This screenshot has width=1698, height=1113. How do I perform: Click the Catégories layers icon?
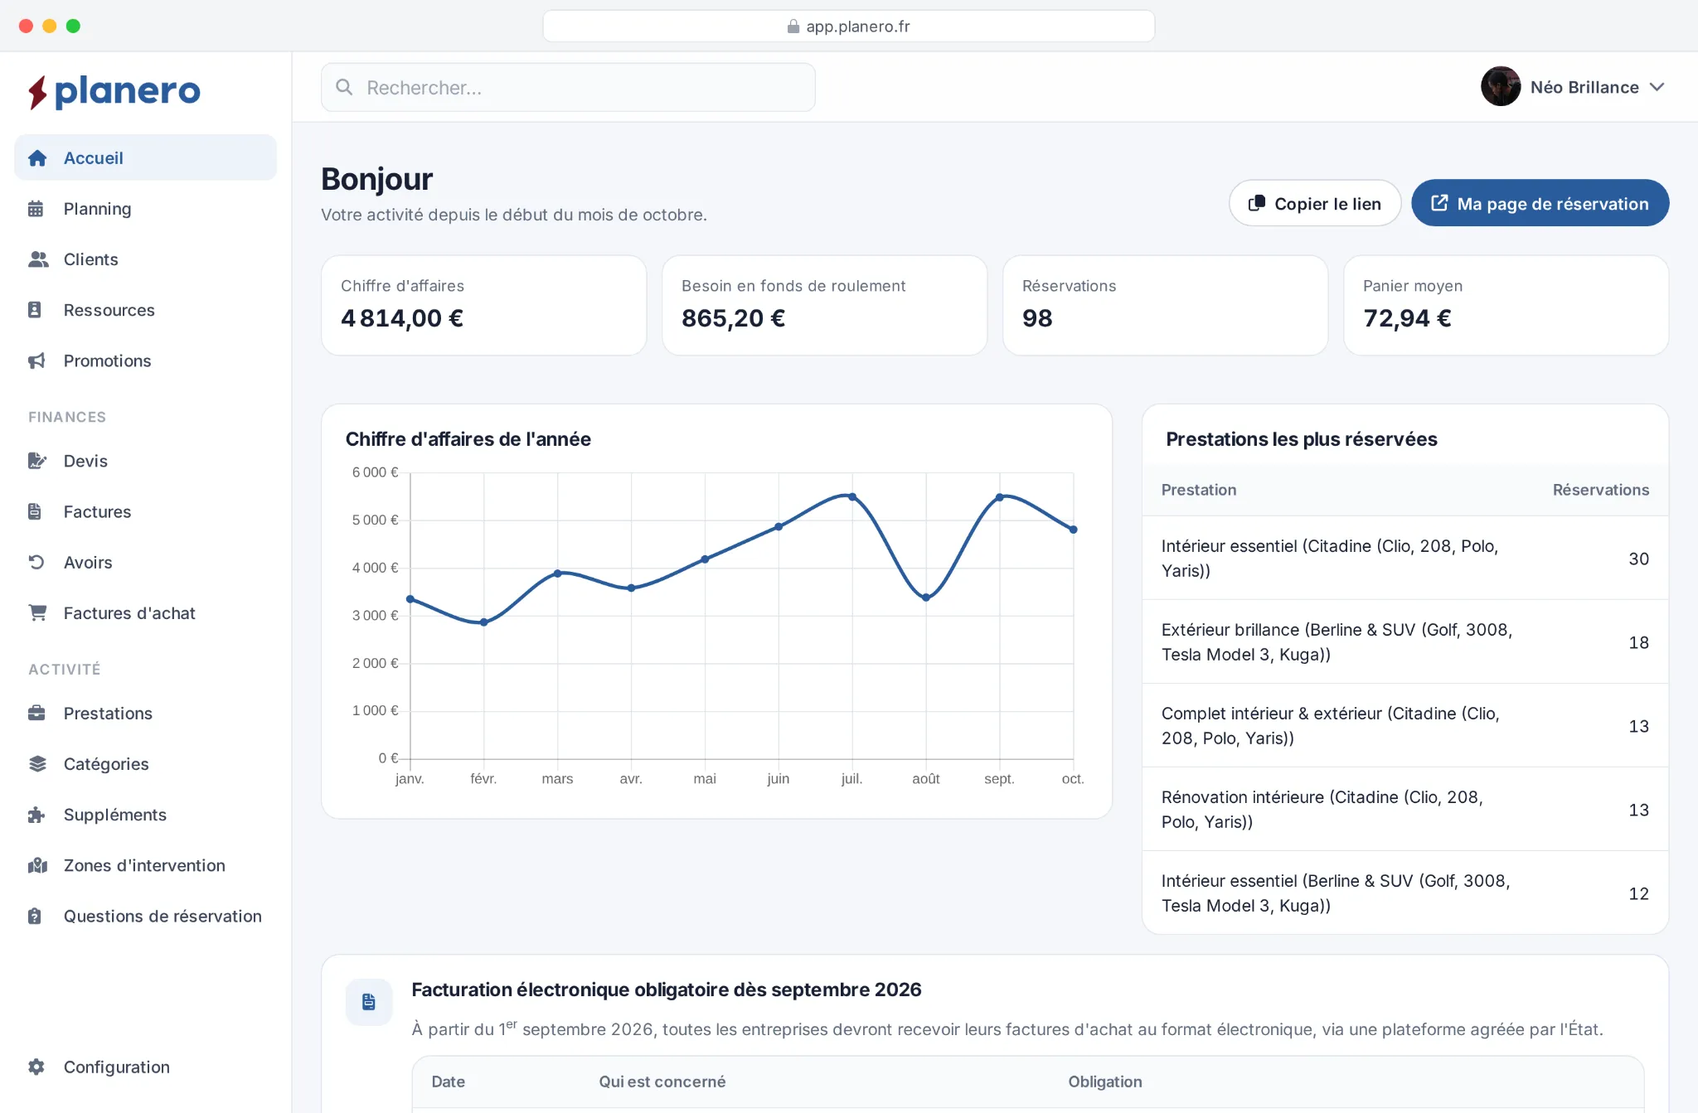37,763
